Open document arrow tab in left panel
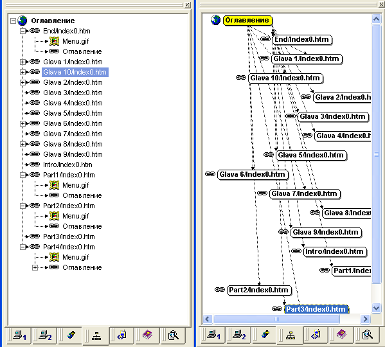Screen dimensions: 385x347 pos(121,335)
